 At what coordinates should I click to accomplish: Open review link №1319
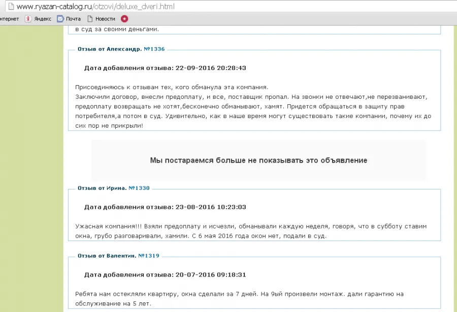149,256
